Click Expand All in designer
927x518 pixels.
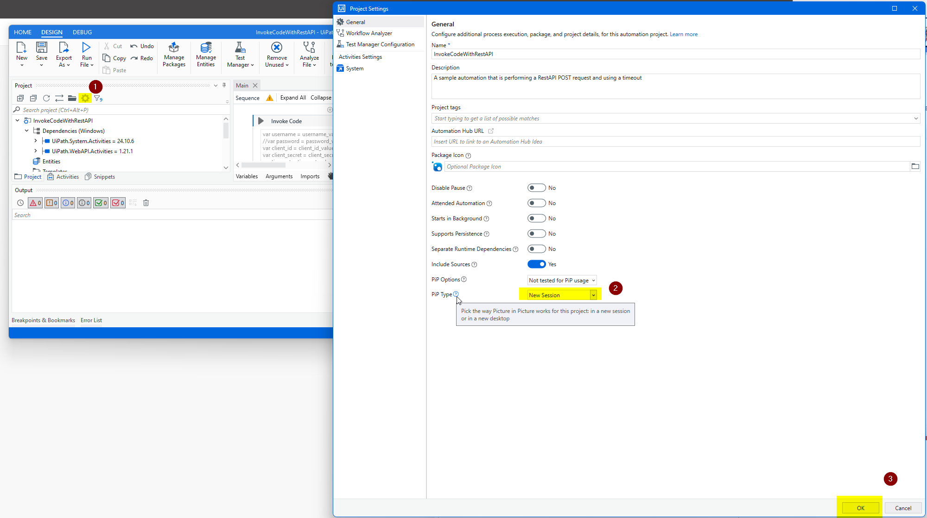(x=293, y=98)
